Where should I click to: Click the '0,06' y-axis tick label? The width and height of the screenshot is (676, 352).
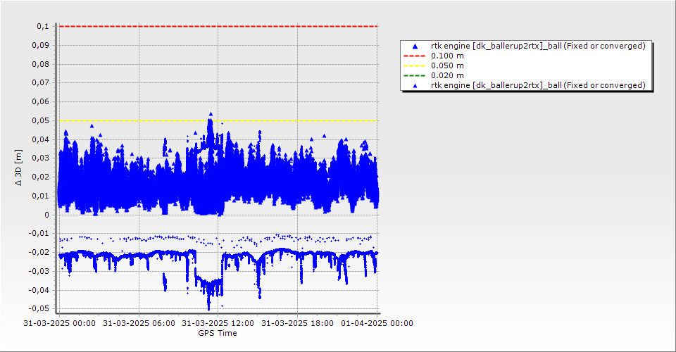click(41, 101)
